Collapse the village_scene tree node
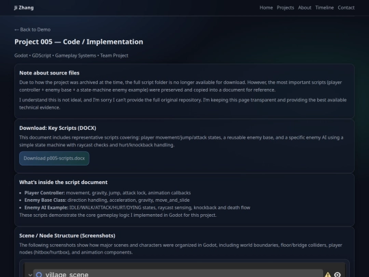The image size is (369, 277). (30, 275)
